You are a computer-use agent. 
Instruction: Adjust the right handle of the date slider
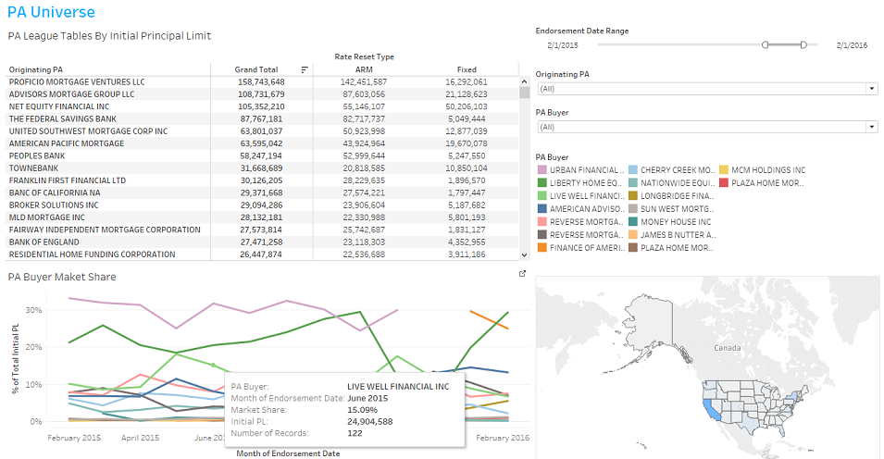pos(803,45)
